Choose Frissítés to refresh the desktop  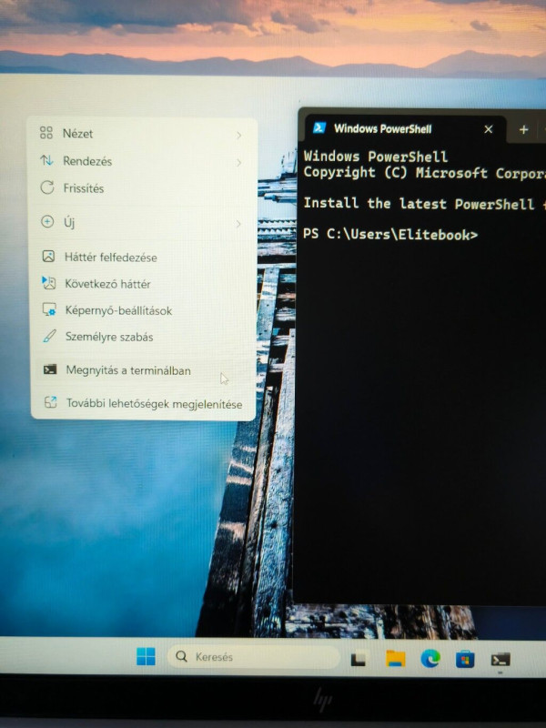(142, 188)
